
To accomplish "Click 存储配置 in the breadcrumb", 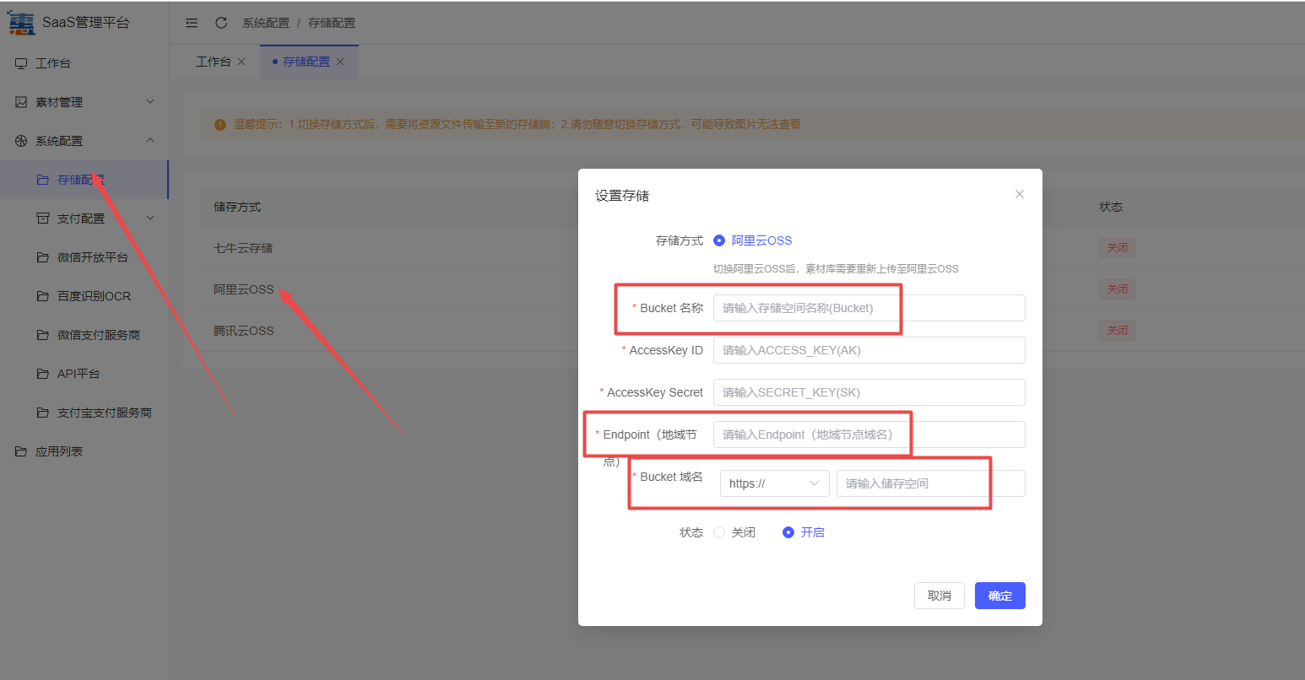I will 332,23.
